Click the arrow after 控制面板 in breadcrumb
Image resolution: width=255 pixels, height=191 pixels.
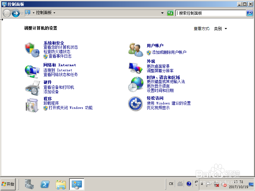(x=54, y=13)
